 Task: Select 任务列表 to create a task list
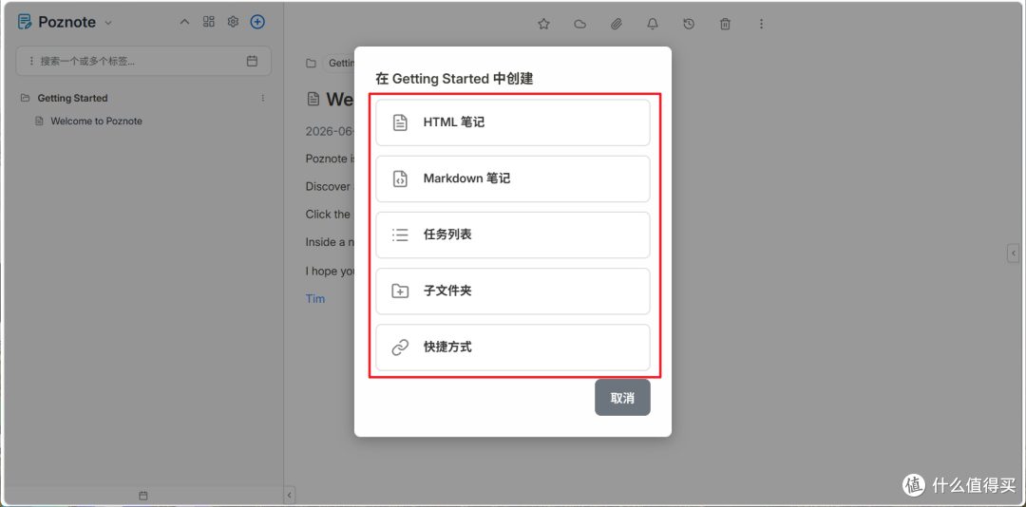[512, 235]
